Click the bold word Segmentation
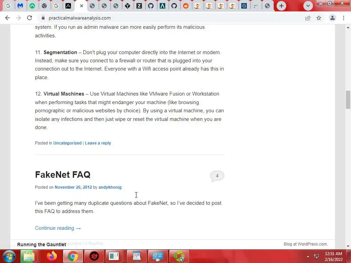The width and height of the screenshot is (351, 263). (60, 52)
